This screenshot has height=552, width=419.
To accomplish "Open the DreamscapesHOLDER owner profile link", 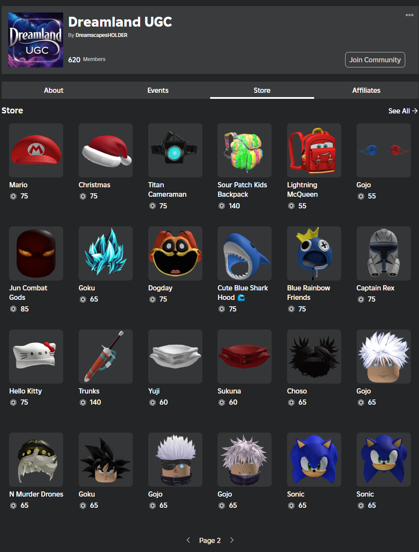I will click(x=101, y=35).
